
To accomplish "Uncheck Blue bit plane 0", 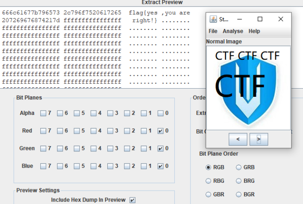I will coord(161,166).
